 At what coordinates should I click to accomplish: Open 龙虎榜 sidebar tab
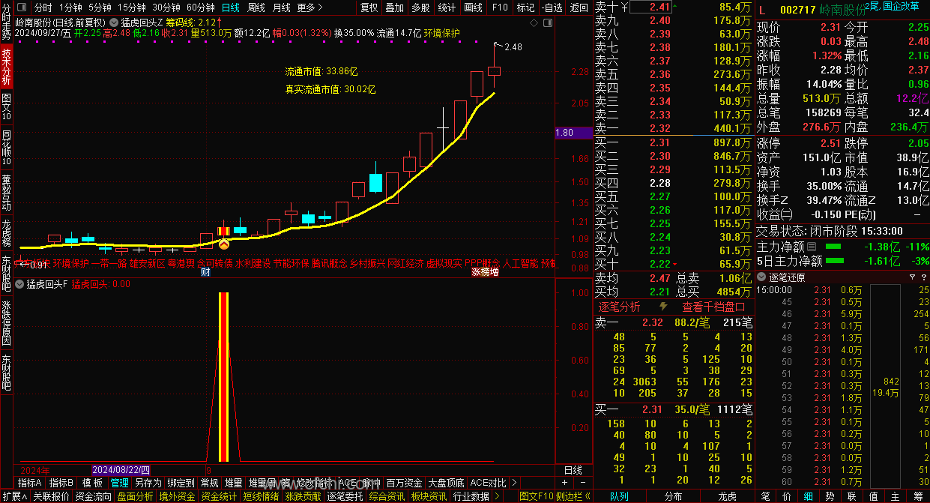[x=6, y=232]
